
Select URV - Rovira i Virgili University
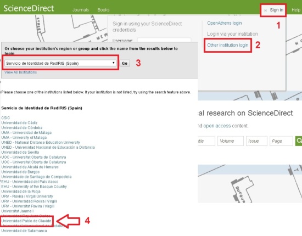[27, 196]
